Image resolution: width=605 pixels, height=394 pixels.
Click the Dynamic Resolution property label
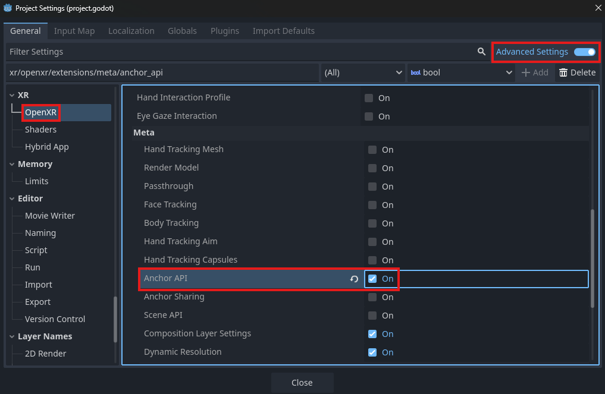point(183,352)
